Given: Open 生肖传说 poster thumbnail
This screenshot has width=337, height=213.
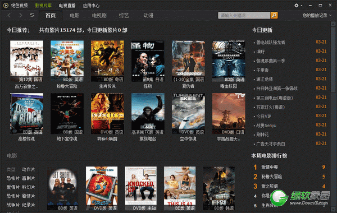Looking at the screenshot, I should 107,61.
